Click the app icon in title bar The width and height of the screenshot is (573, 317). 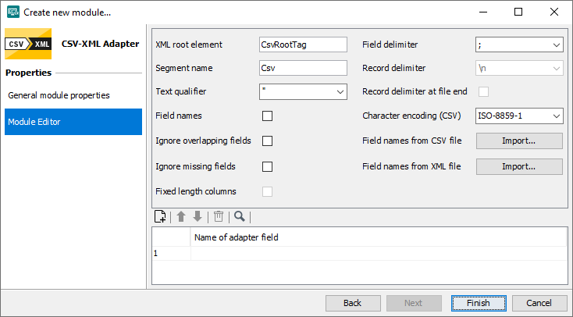(12, 12)
